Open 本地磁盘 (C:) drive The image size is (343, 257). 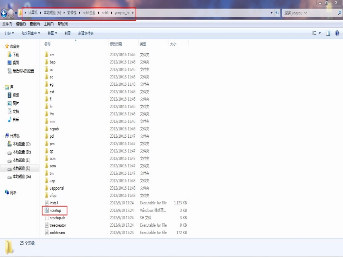point(22,144)
